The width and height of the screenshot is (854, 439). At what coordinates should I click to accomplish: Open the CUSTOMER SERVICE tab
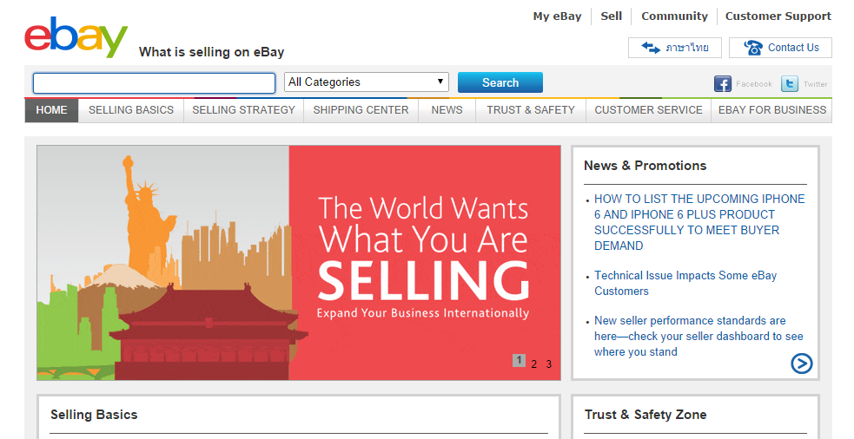[648, 110]
